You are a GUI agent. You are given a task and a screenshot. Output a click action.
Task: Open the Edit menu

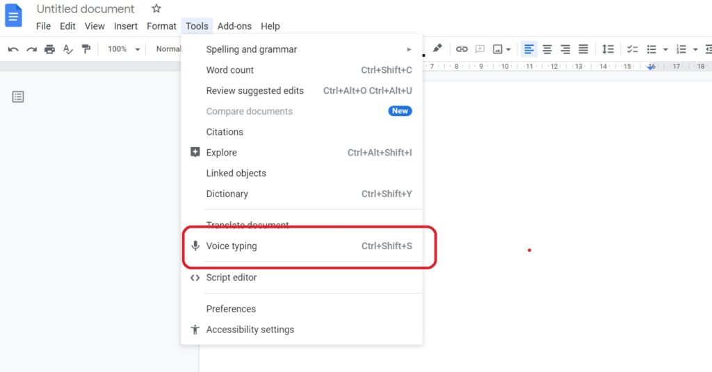[x=67, y=26]
